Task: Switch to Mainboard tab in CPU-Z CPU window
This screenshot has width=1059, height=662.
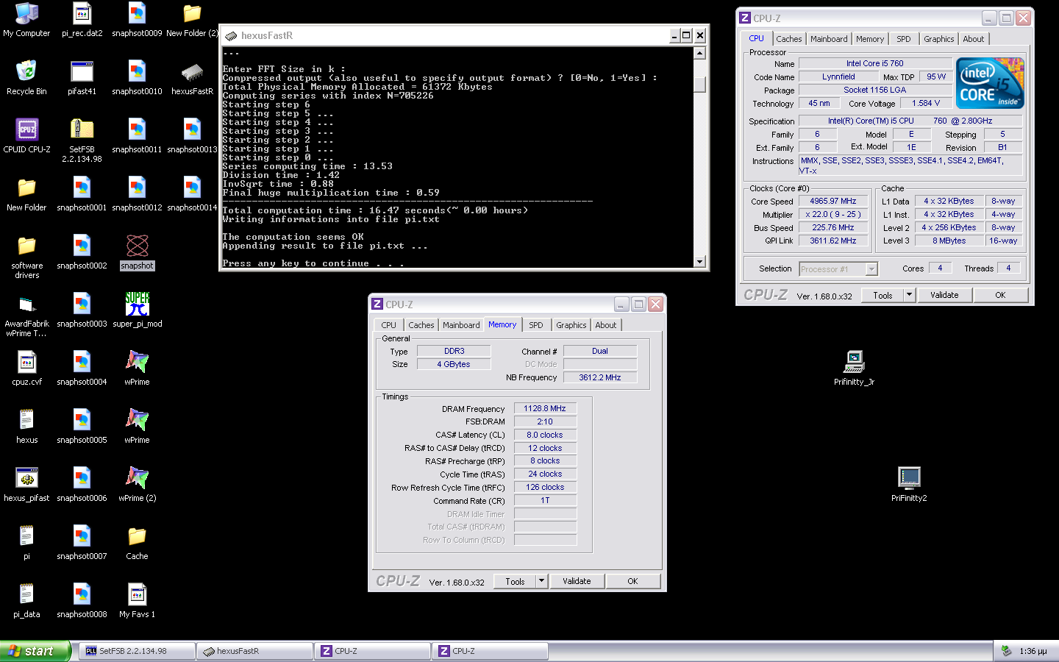Action: [x=829, y=39]
